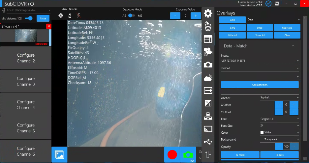Open the image gallery button
Image resolution: width=309 pixels, height=163 pixels.
point(59,155)
